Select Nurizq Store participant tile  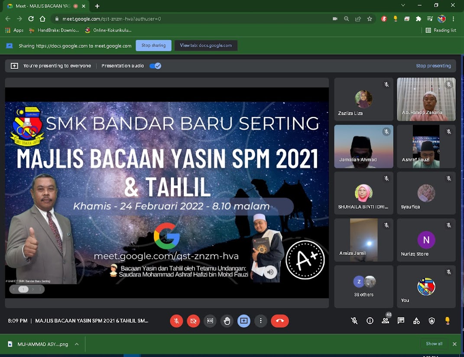(x=426, y=240)
